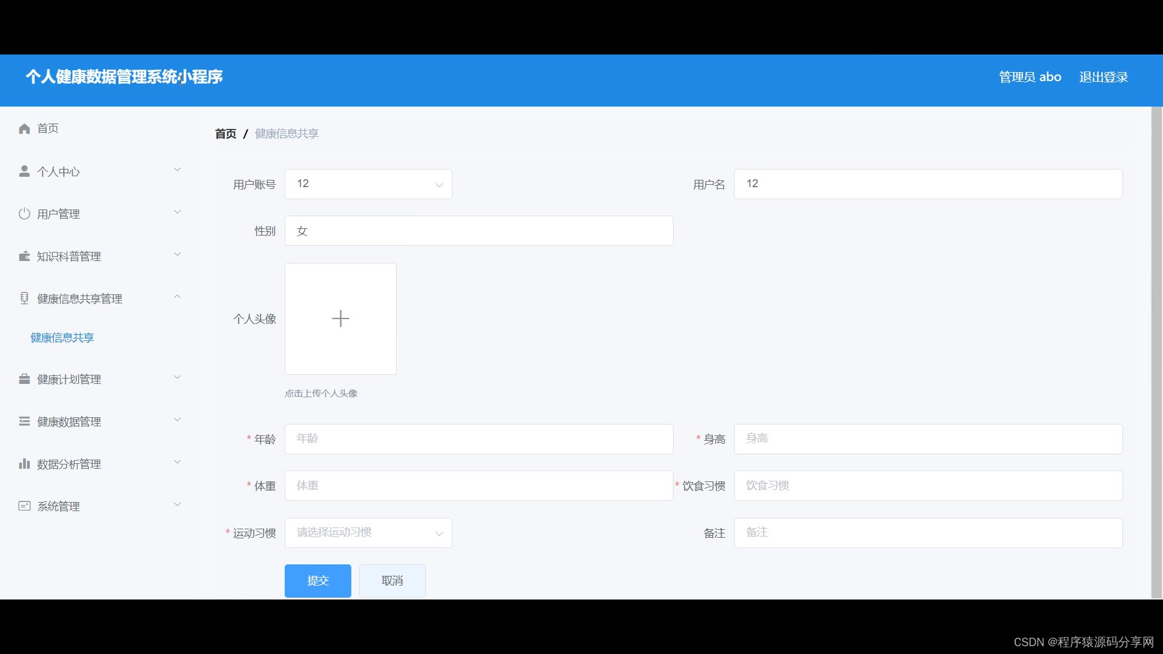Click the power icon next to 用户管理
Viewport: 1163px width, 654px height.
tap(24, 213)
